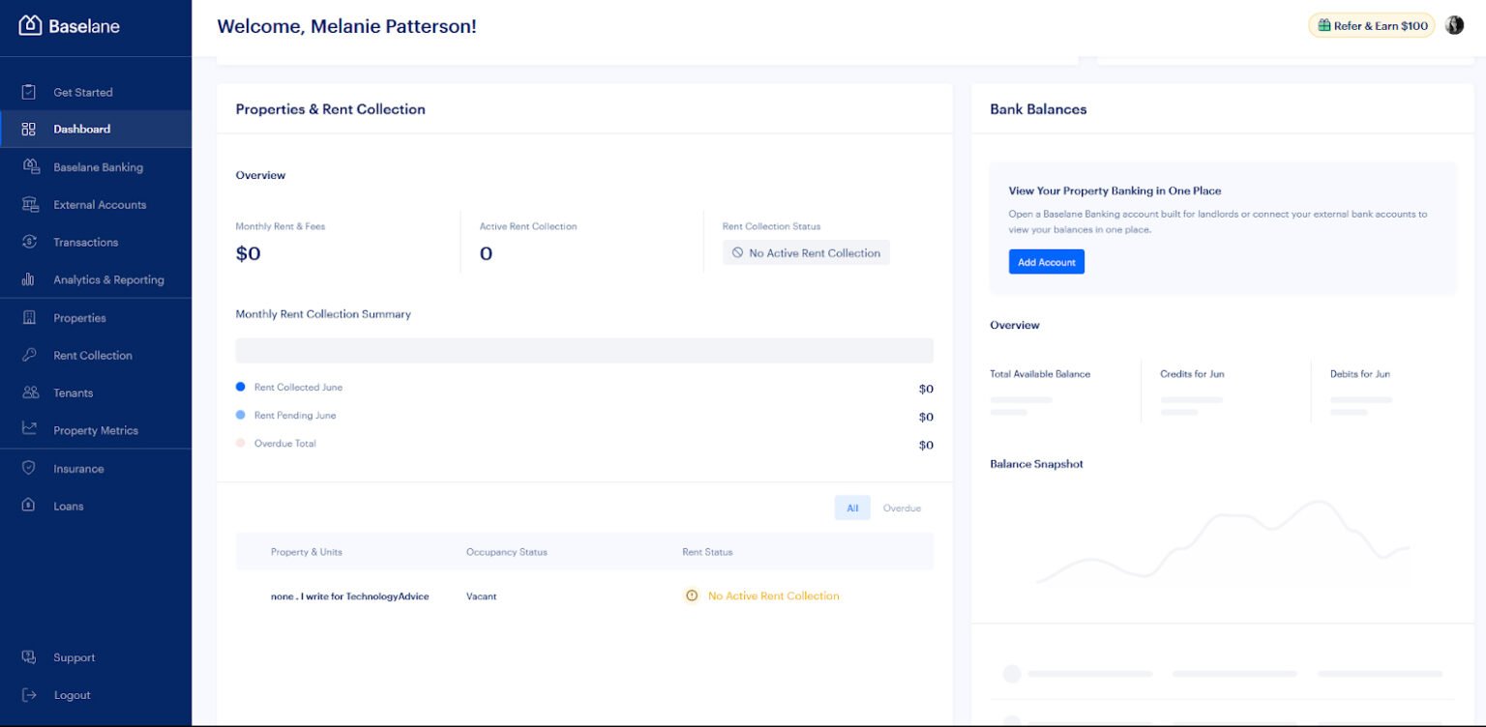Click the Support chat icon
Screen dimensions: 1486x727
click(x=29, y=657)
